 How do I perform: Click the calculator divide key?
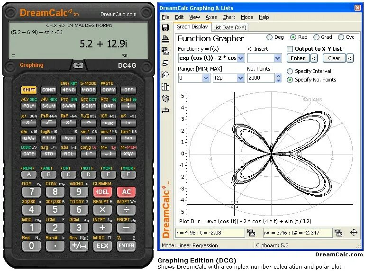point(127,209)
